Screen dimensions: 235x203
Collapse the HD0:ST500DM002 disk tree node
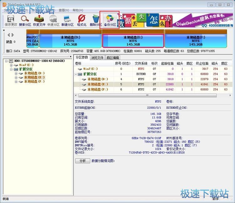6,61
